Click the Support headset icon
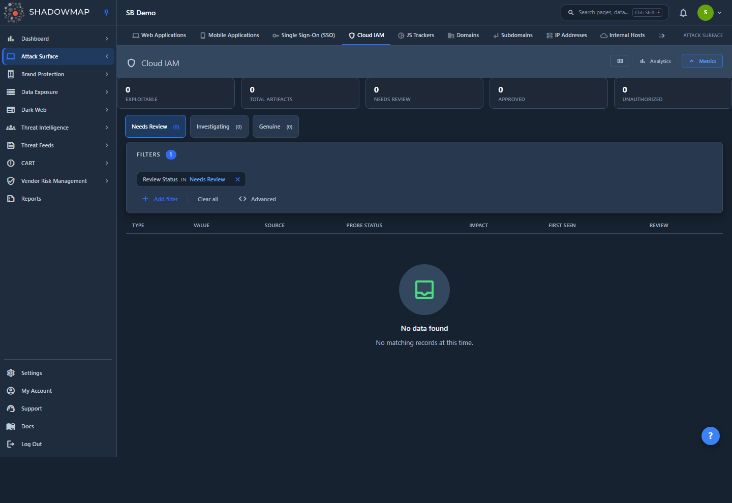732x503 pixels. tap(11, 408)
